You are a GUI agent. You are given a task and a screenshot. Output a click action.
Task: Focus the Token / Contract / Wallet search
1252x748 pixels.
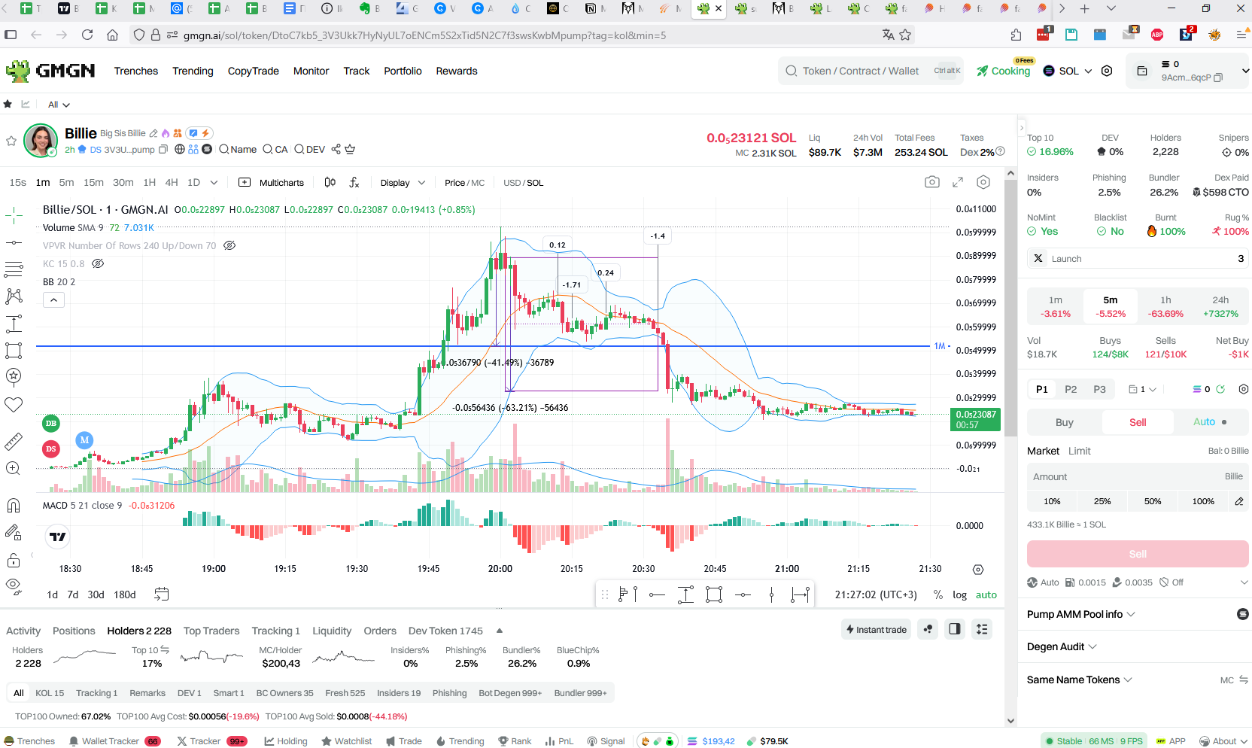[x=871, y=71]
